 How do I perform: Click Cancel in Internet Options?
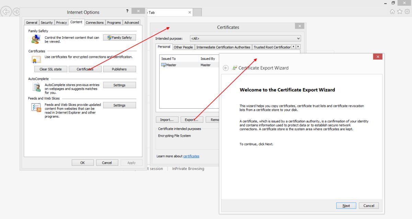[107, 163]
